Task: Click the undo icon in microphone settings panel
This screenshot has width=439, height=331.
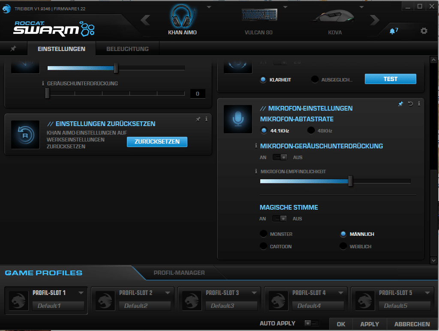Action: [410, 104]
